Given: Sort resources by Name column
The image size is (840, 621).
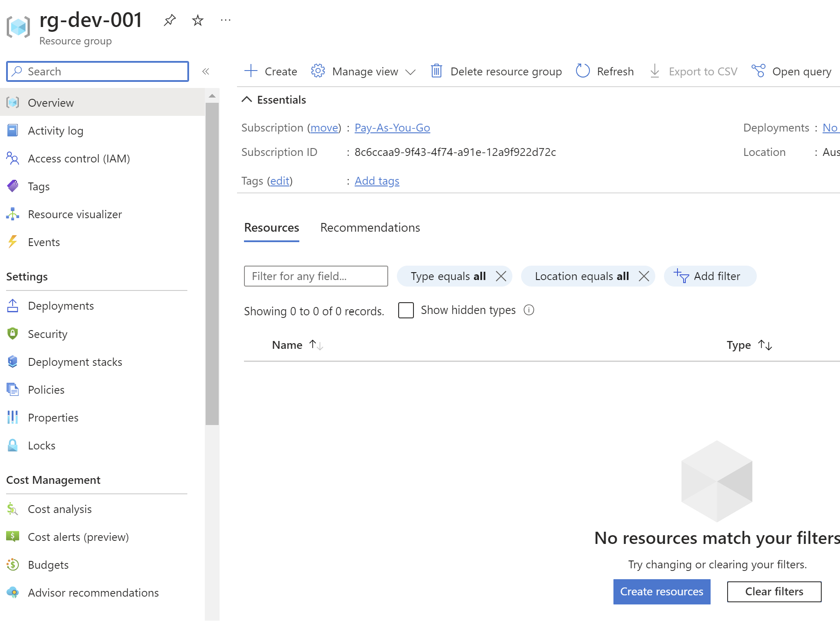Looking at the screenshot, I should click(297, 345).
